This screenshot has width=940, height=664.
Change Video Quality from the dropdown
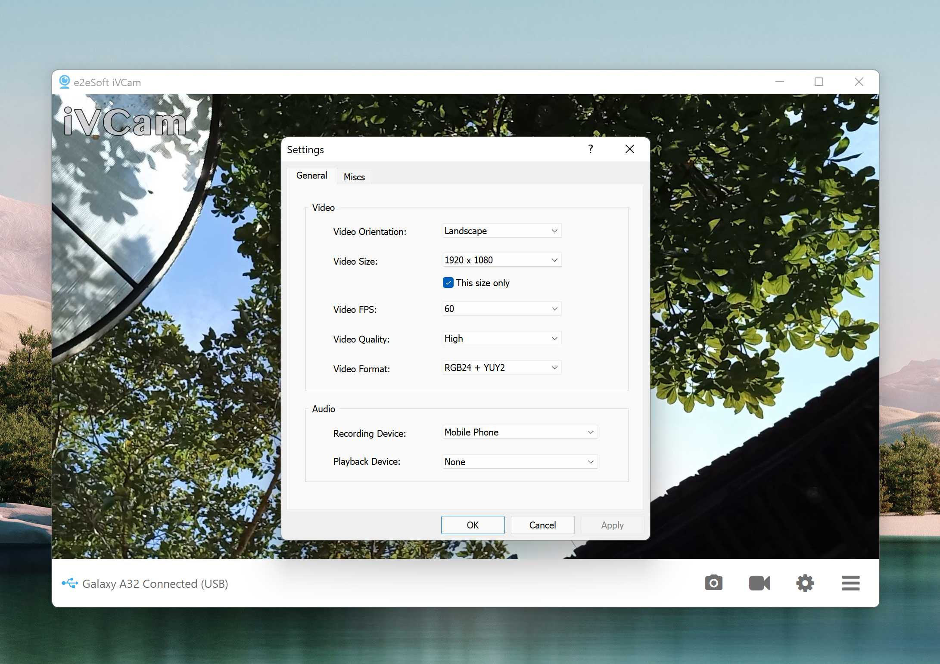click(502, 338)
